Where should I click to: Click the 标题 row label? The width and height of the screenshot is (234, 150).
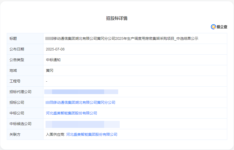[x=13, y=38]
